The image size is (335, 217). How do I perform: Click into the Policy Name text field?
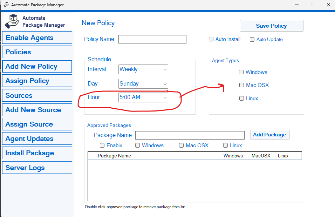152,39
